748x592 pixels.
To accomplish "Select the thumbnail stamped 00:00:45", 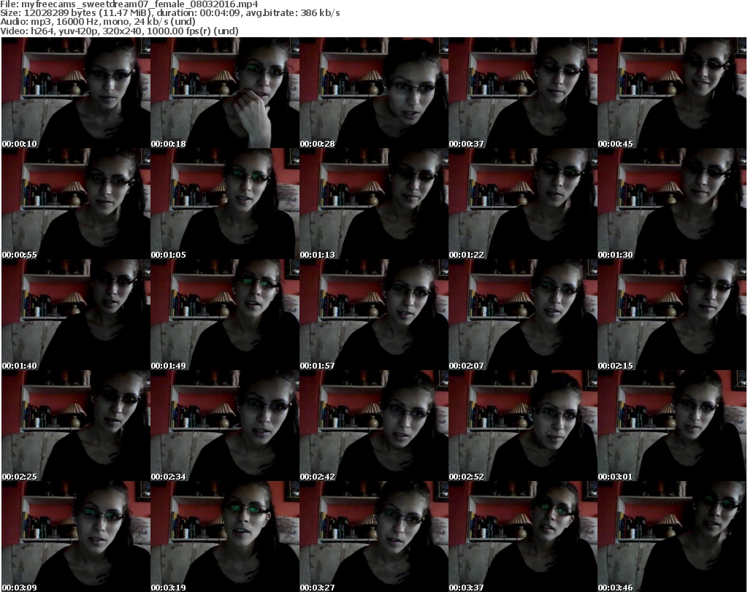I will (672, 93).
